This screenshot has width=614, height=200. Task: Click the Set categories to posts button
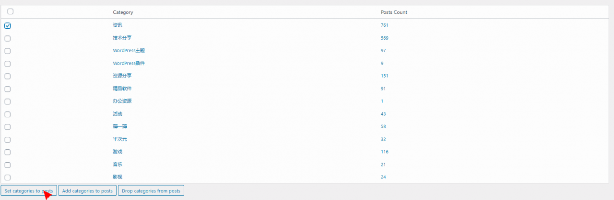(x=29, y=191)
